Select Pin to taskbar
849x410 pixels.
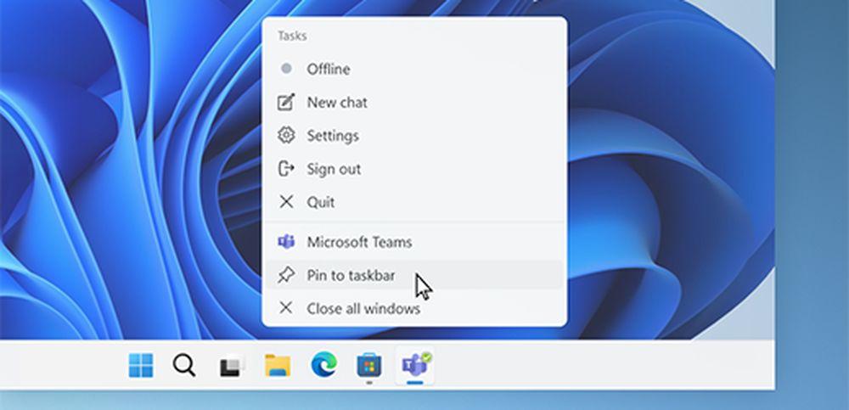[351, 275]
